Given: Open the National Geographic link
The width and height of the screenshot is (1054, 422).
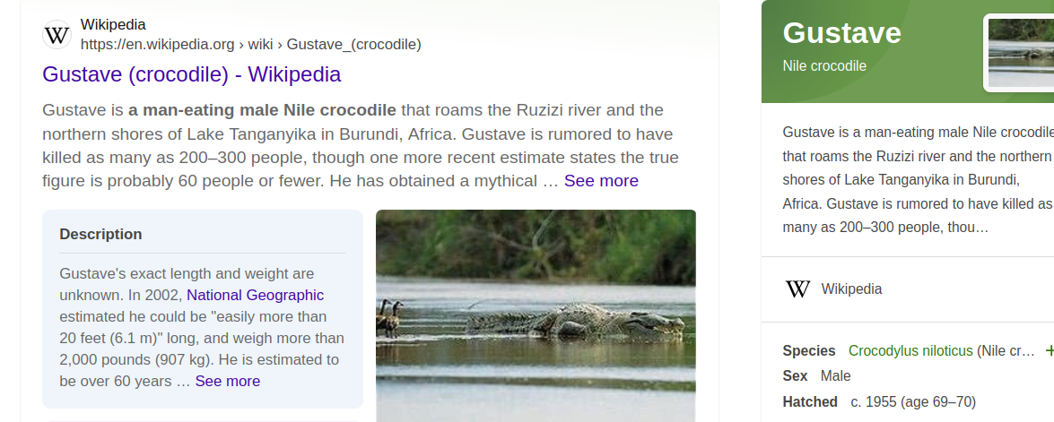Looking at the screenshot, I should (255, 296).
